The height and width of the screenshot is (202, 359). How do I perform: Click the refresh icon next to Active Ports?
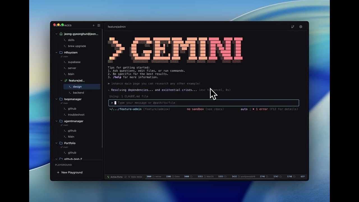[126, 176]
